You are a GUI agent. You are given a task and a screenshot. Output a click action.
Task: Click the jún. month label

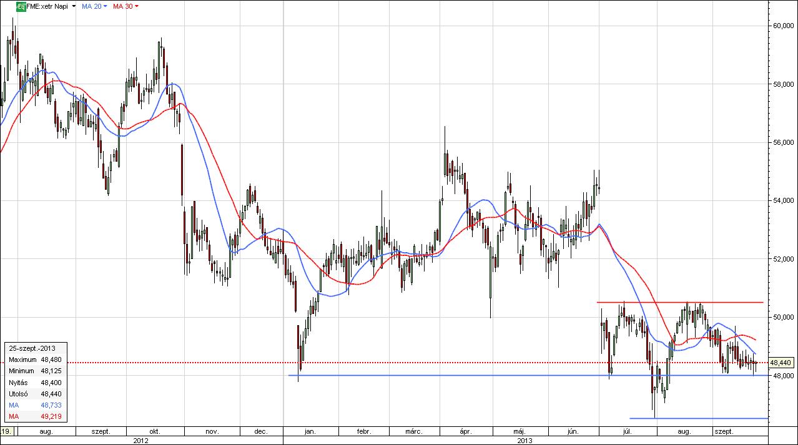tap(573, 431)
